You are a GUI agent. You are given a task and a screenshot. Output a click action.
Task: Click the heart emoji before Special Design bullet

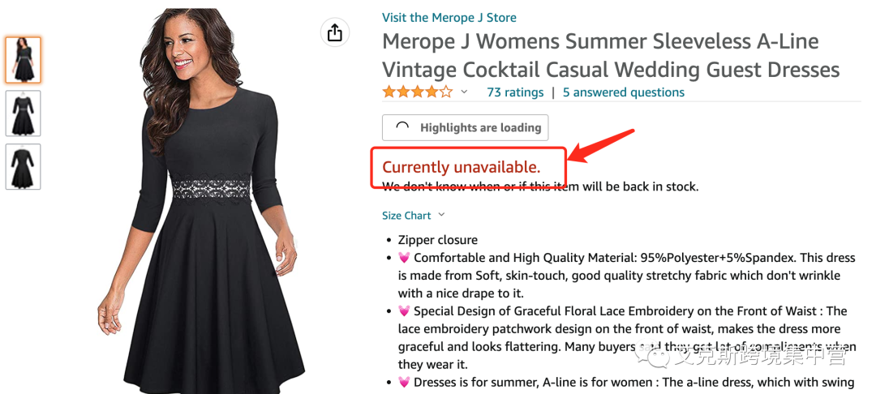[404, 311]
